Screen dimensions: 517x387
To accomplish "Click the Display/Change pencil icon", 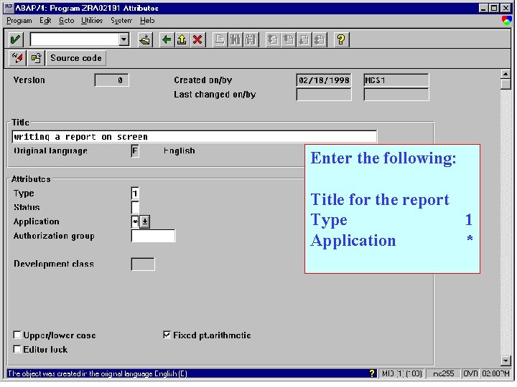I will click(17, 58).
